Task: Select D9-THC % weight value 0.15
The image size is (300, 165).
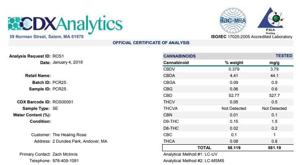Action: 234,121
